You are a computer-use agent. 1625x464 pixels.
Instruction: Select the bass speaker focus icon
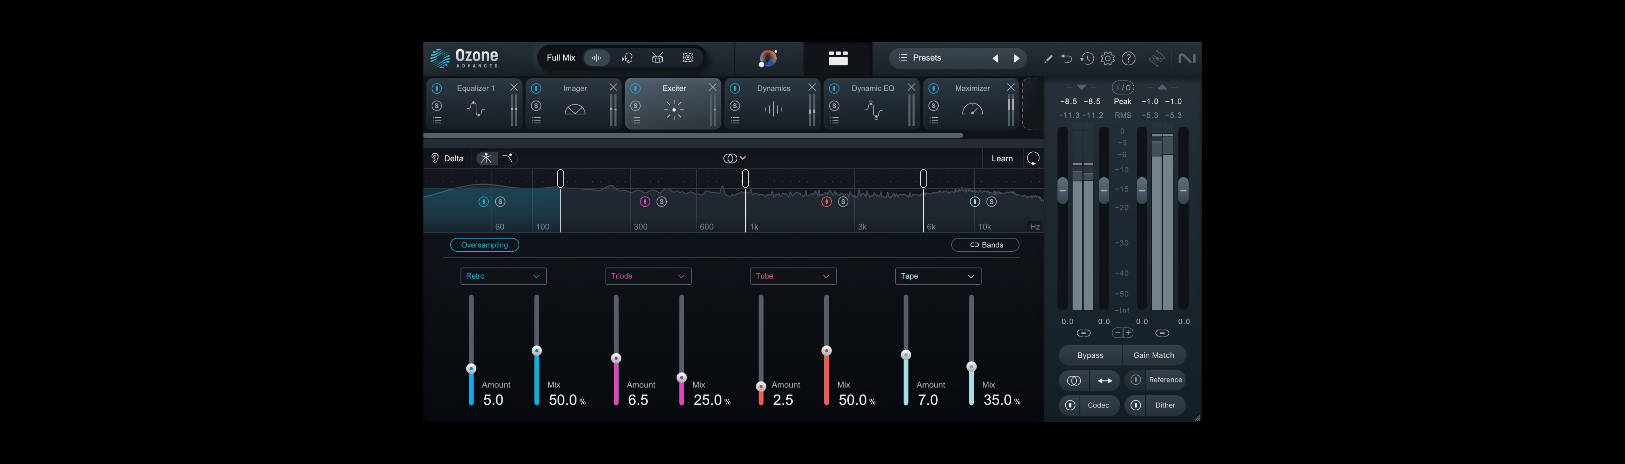[x=687, y=58]
